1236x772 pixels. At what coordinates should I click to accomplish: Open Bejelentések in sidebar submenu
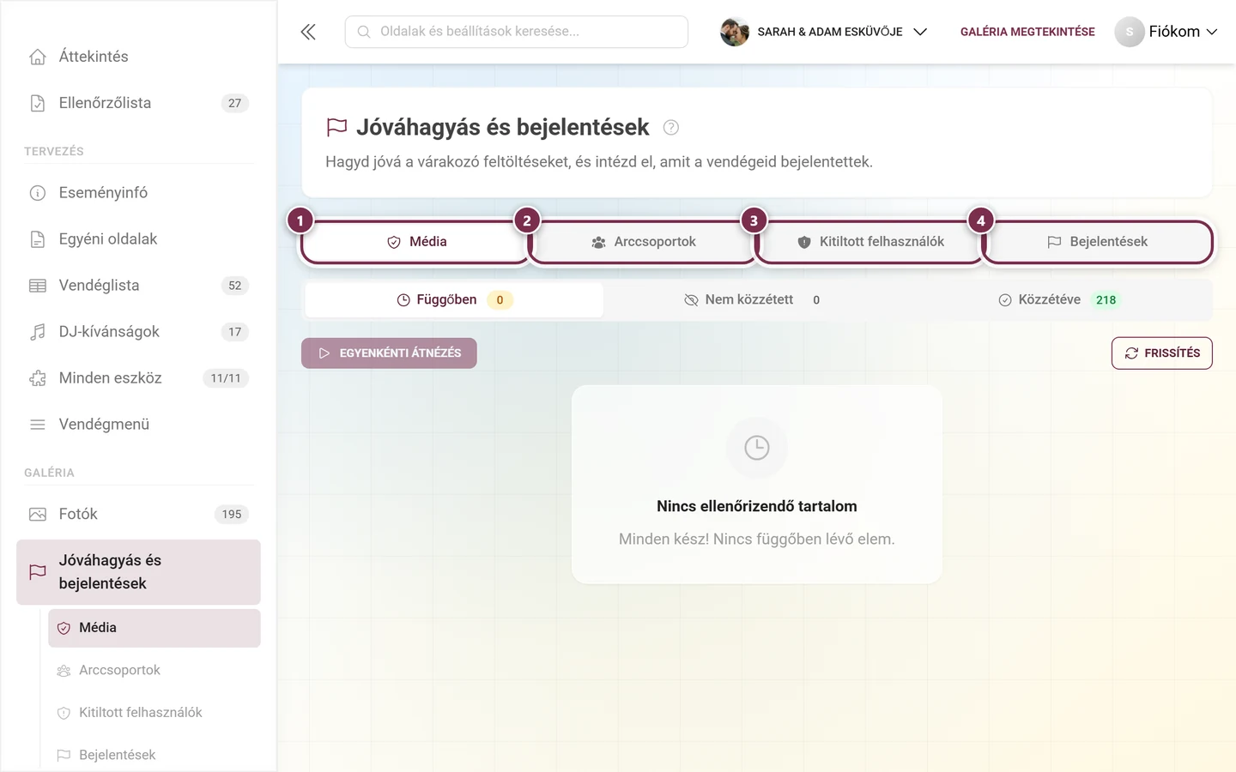click(154, 755)
